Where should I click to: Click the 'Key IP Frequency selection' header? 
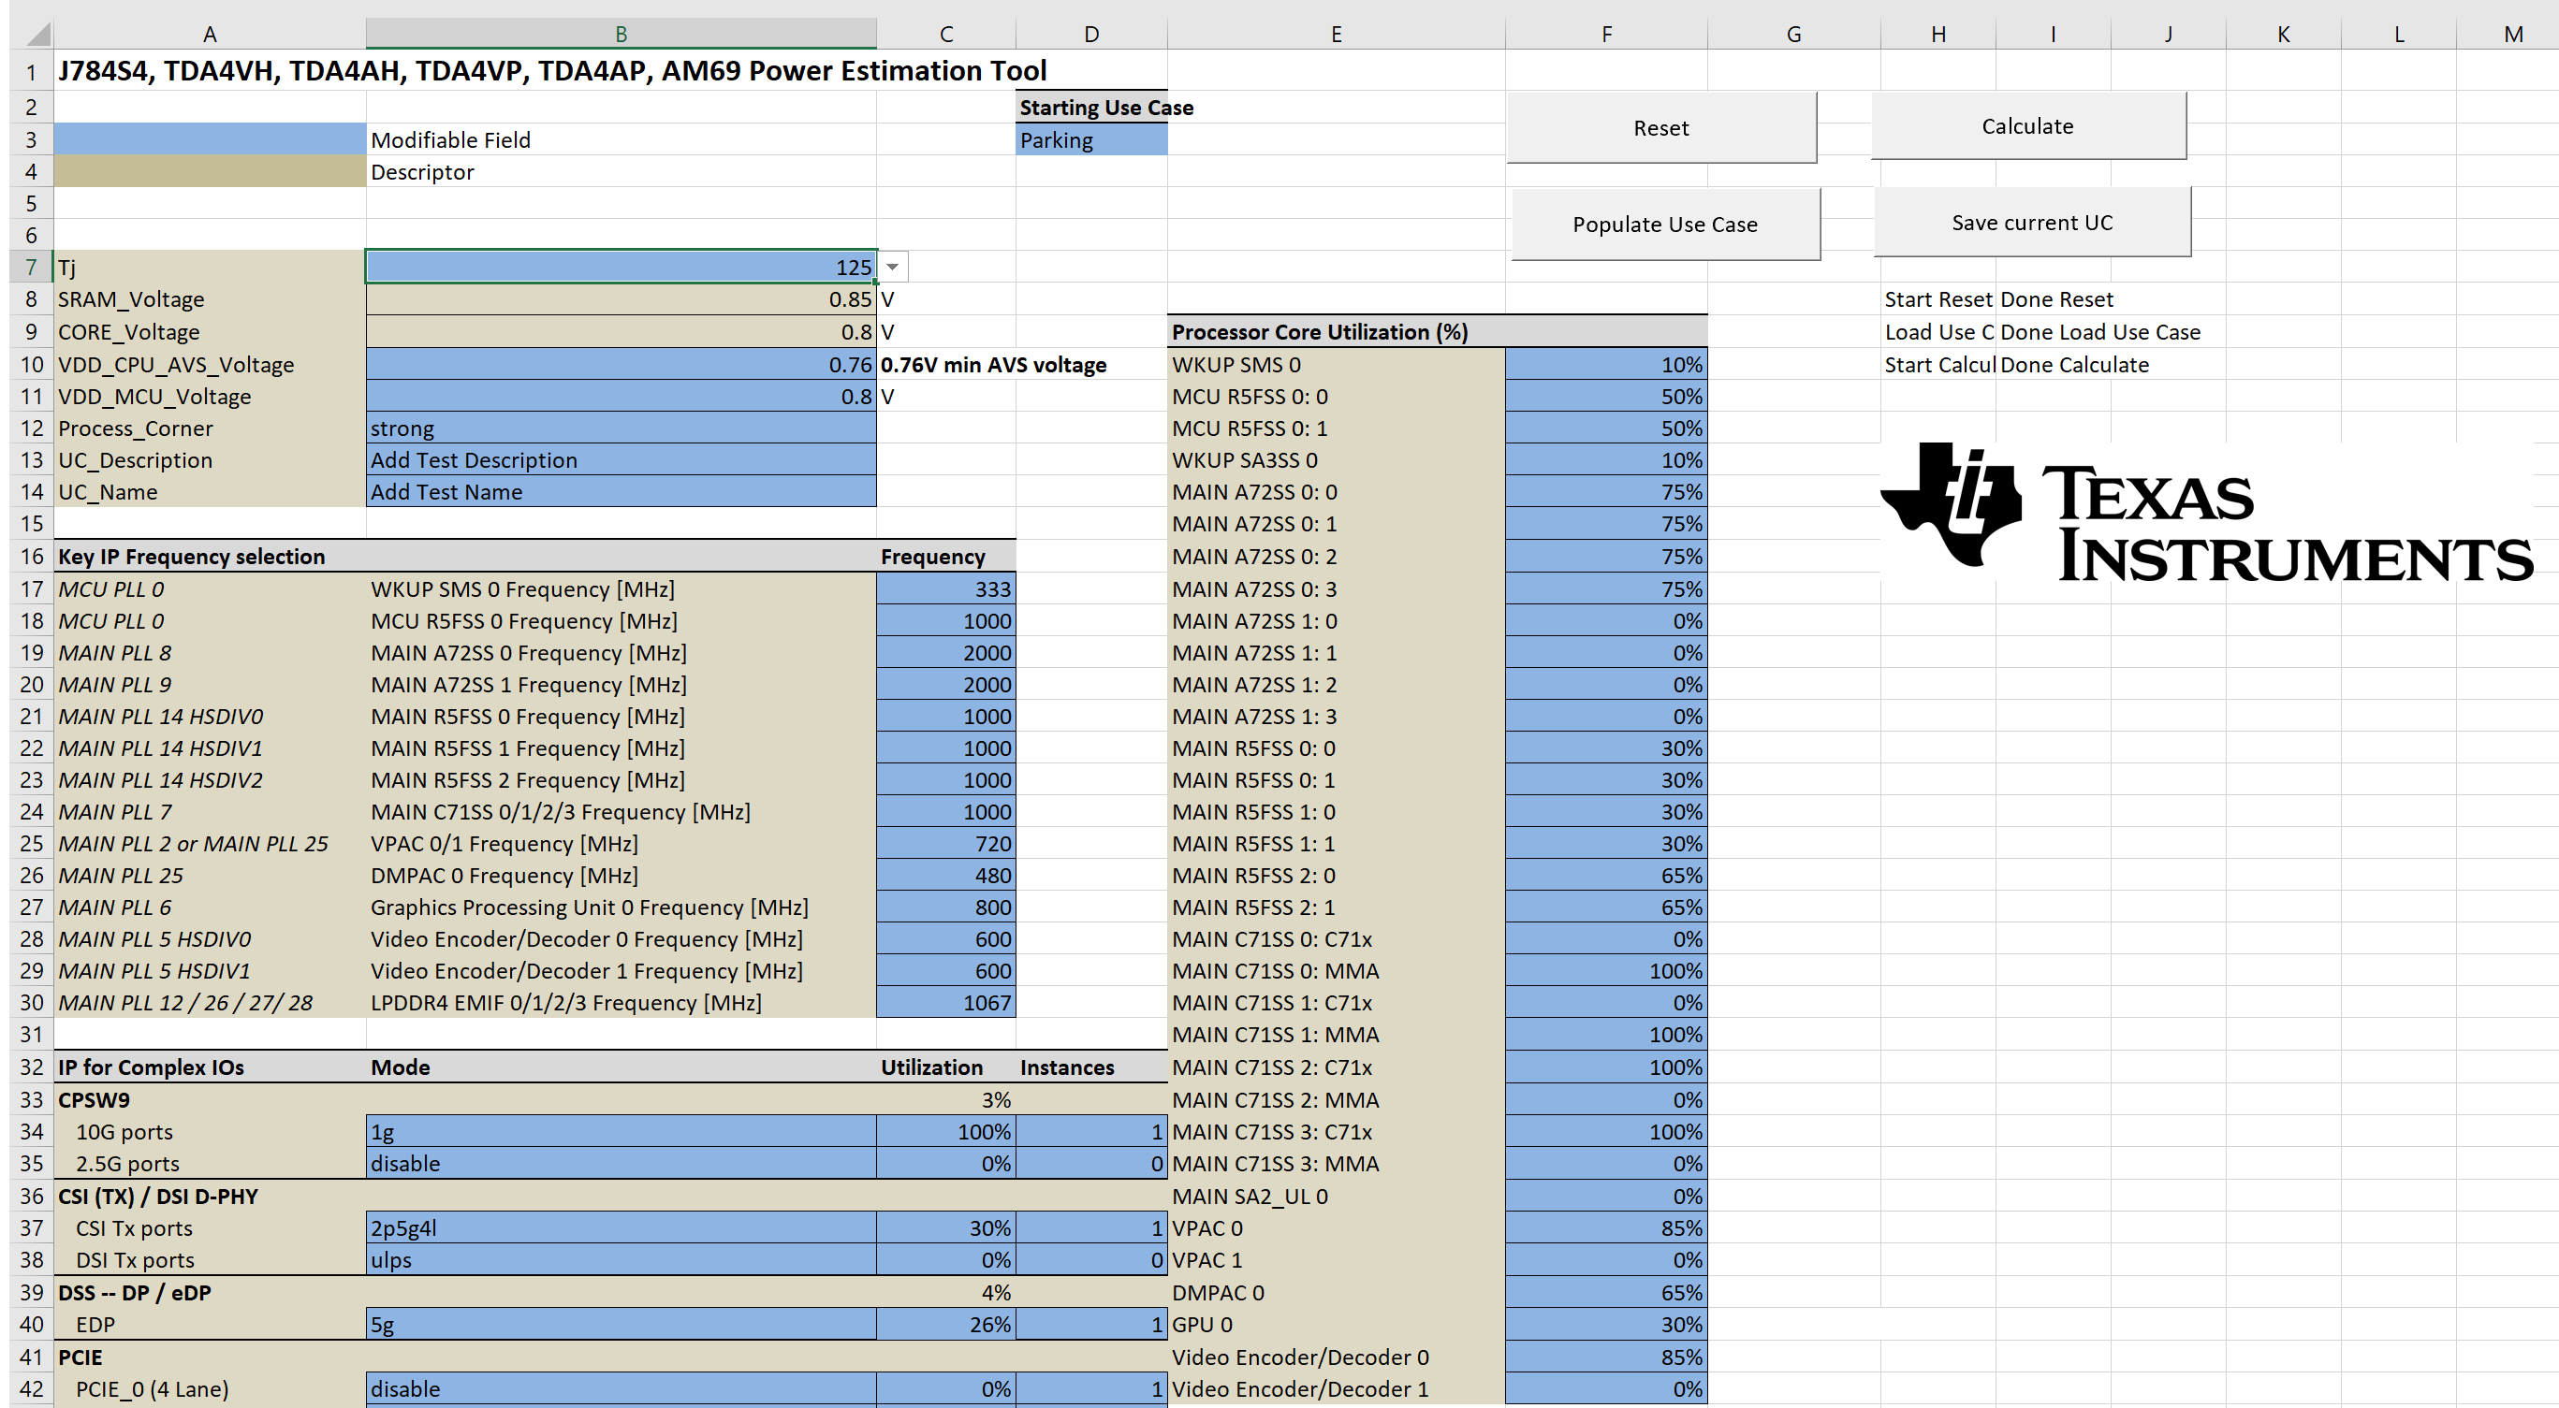click(x=192, y=556)
